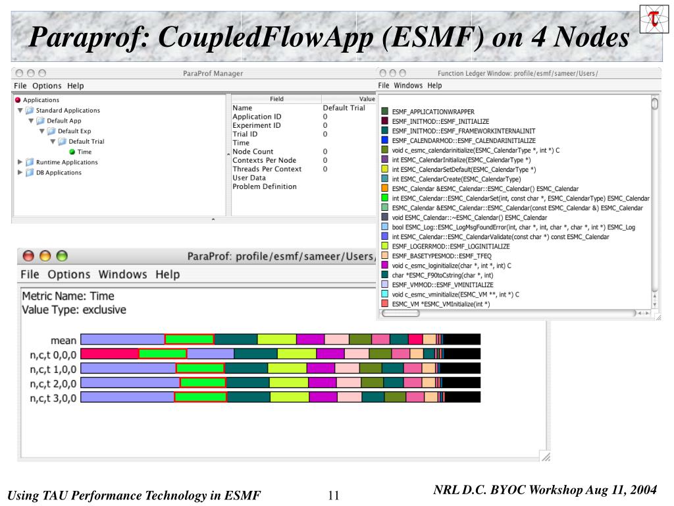Open Options menu in ParaProf Manager

47,86
